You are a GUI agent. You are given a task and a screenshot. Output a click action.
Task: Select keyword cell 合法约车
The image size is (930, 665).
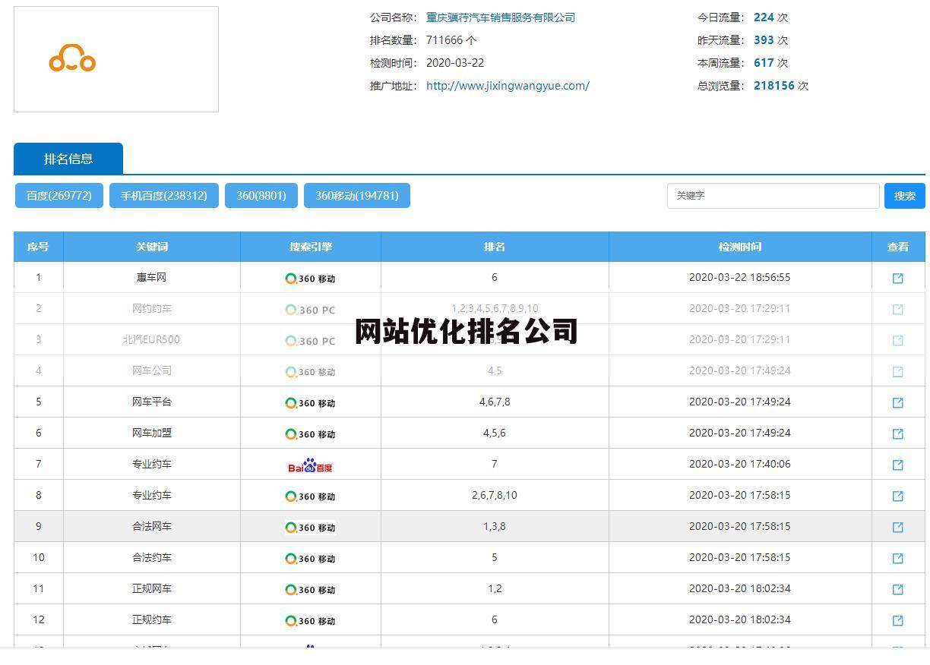point(152,558)
